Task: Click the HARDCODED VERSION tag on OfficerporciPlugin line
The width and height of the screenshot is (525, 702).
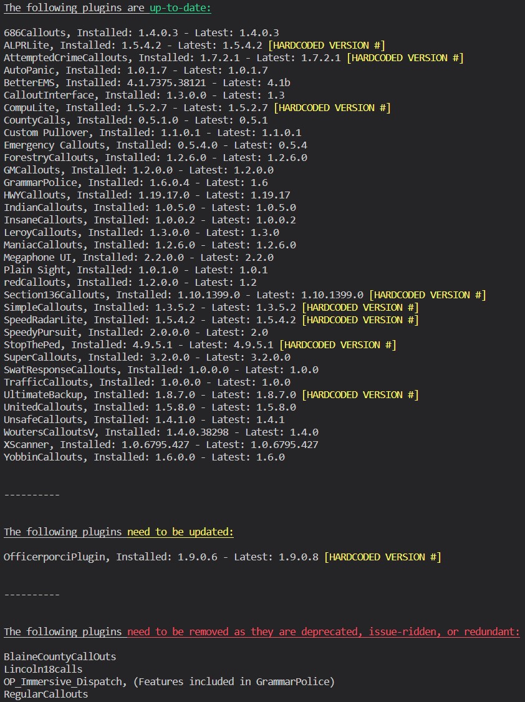Action: click(x=382, y=557)
